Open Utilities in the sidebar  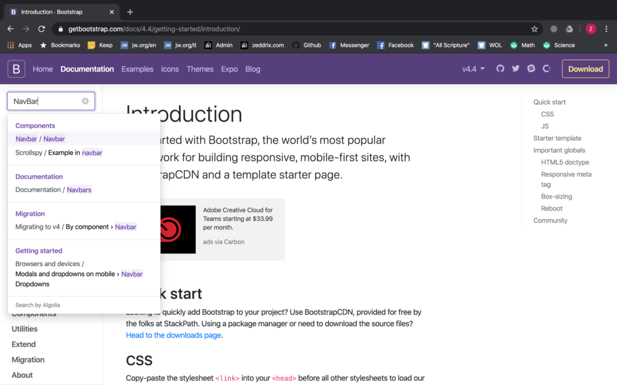point(24,329)
